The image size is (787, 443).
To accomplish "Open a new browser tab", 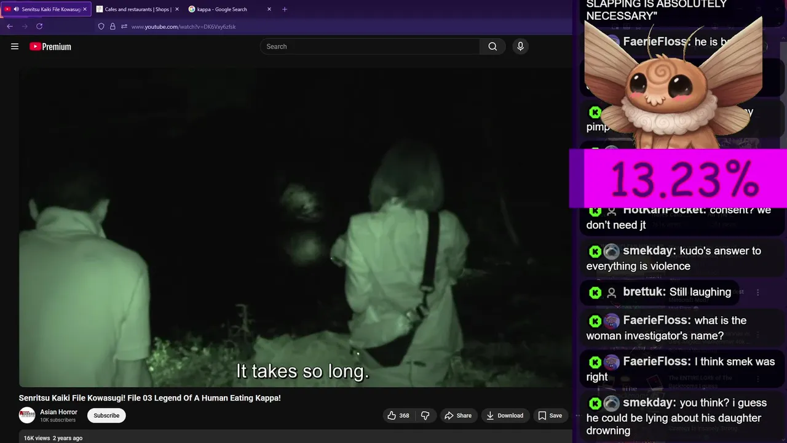I will [x=285, y=9].
